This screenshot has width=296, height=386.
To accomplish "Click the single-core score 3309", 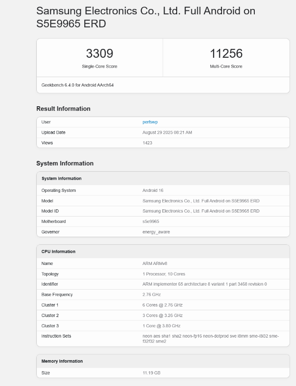I will coord(100,53).
